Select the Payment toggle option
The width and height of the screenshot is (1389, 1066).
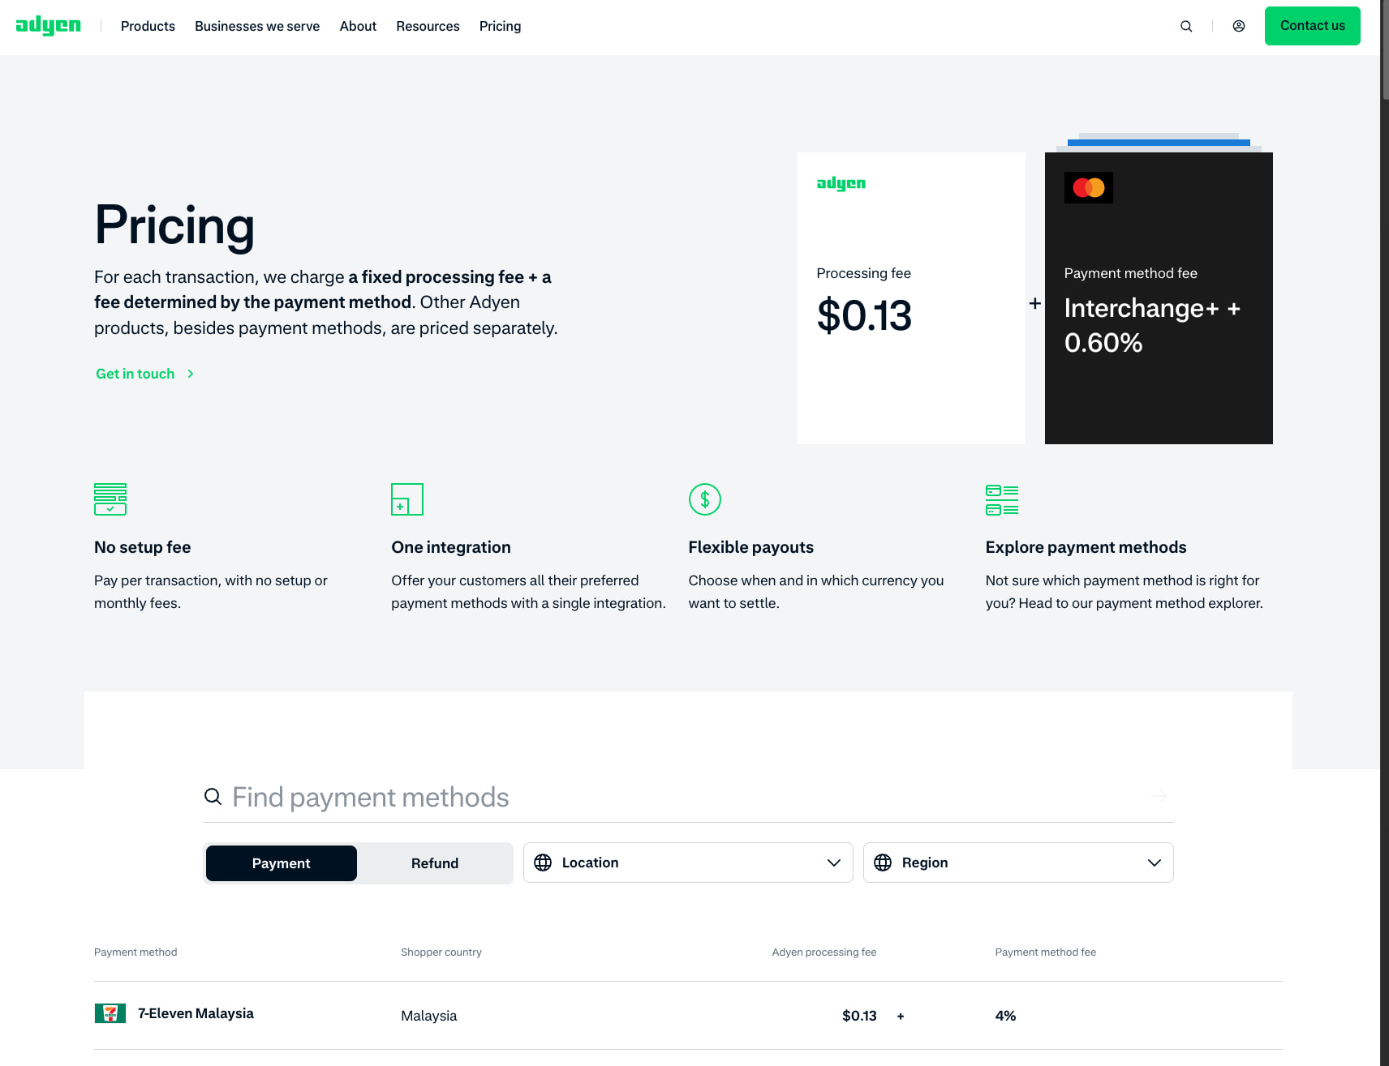point(282,863)
